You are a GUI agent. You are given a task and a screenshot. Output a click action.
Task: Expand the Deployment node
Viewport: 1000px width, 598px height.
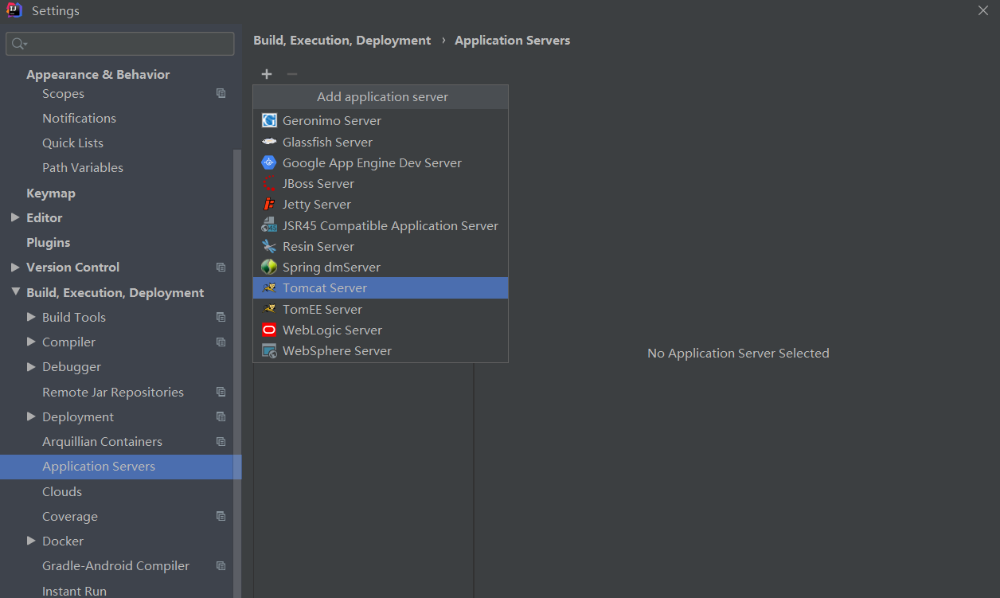point(31,416)
